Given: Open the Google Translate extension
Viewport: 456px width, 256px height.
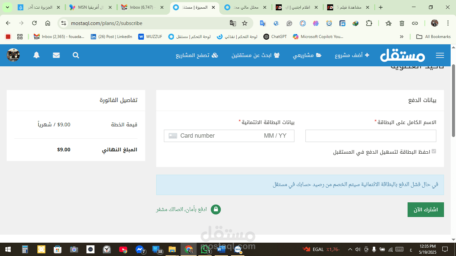Looking at the screenshot, I should point(263,23).
